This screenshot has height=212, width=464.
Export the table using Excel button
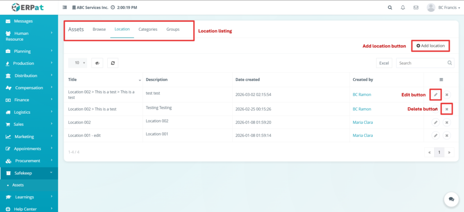[x=384, y=63]
